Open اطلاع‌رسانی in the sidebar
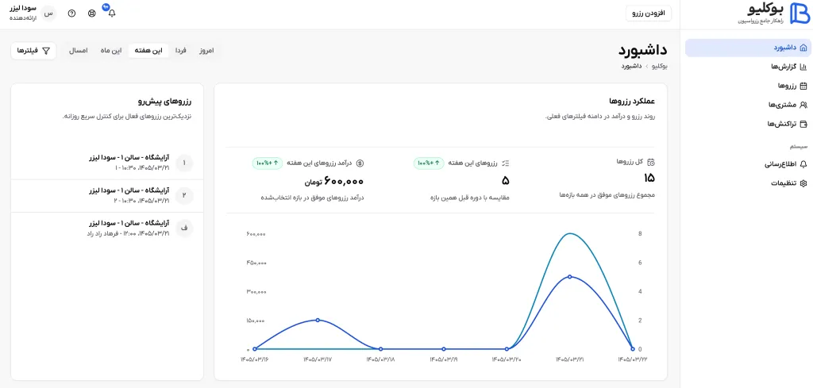The width and height of the screenshot is (813, 388). tap(748, 165)
